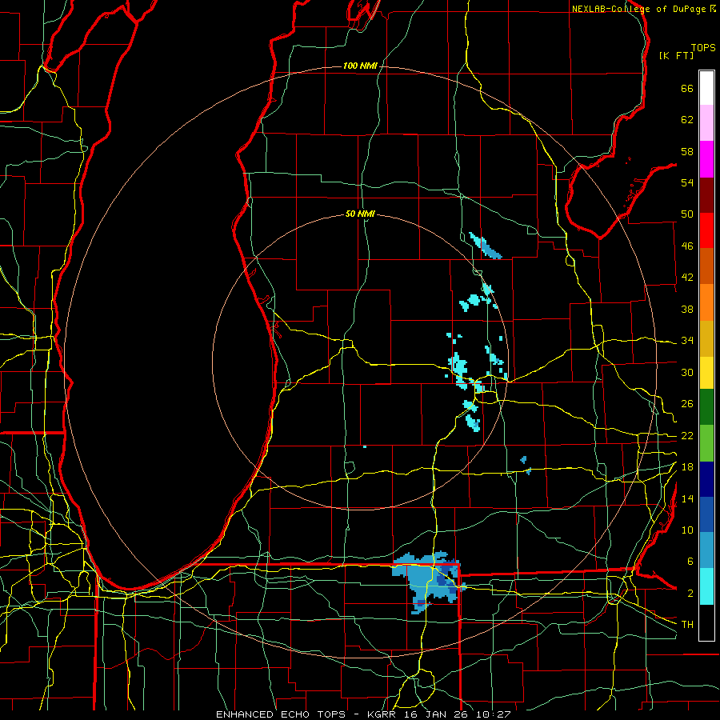720x720 pixels.
Task: Click the TH threshold label on scale
Action: pos(687,625)
